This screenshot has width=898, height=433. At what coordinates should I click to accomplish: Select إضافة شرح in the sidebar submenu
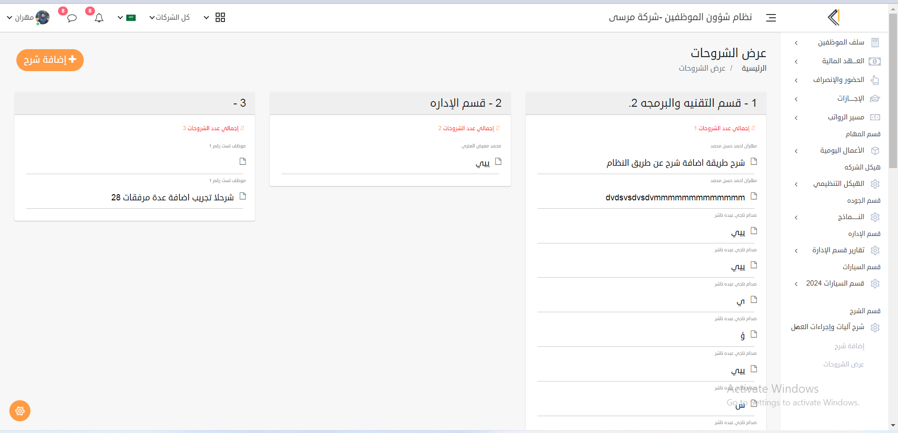click(x=849, y=346)
